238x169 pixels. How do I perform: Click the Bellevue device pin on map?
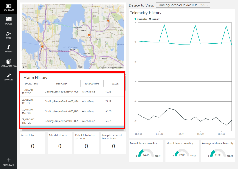click(89, 35)
